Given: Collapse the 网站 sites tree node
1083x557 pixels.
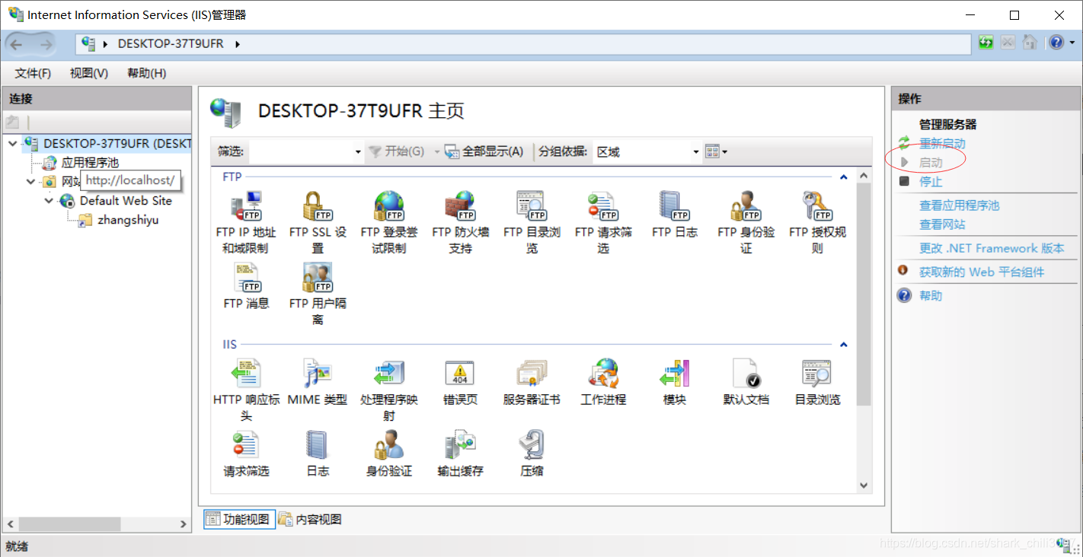Looking at the screenshot, I should (x=30, y=181).
